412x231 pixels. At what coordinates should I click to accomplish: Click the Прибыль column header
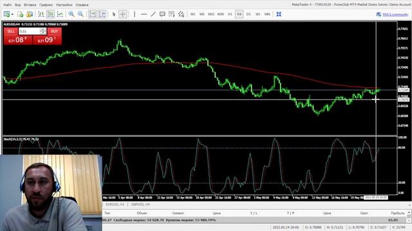[398, 213]
